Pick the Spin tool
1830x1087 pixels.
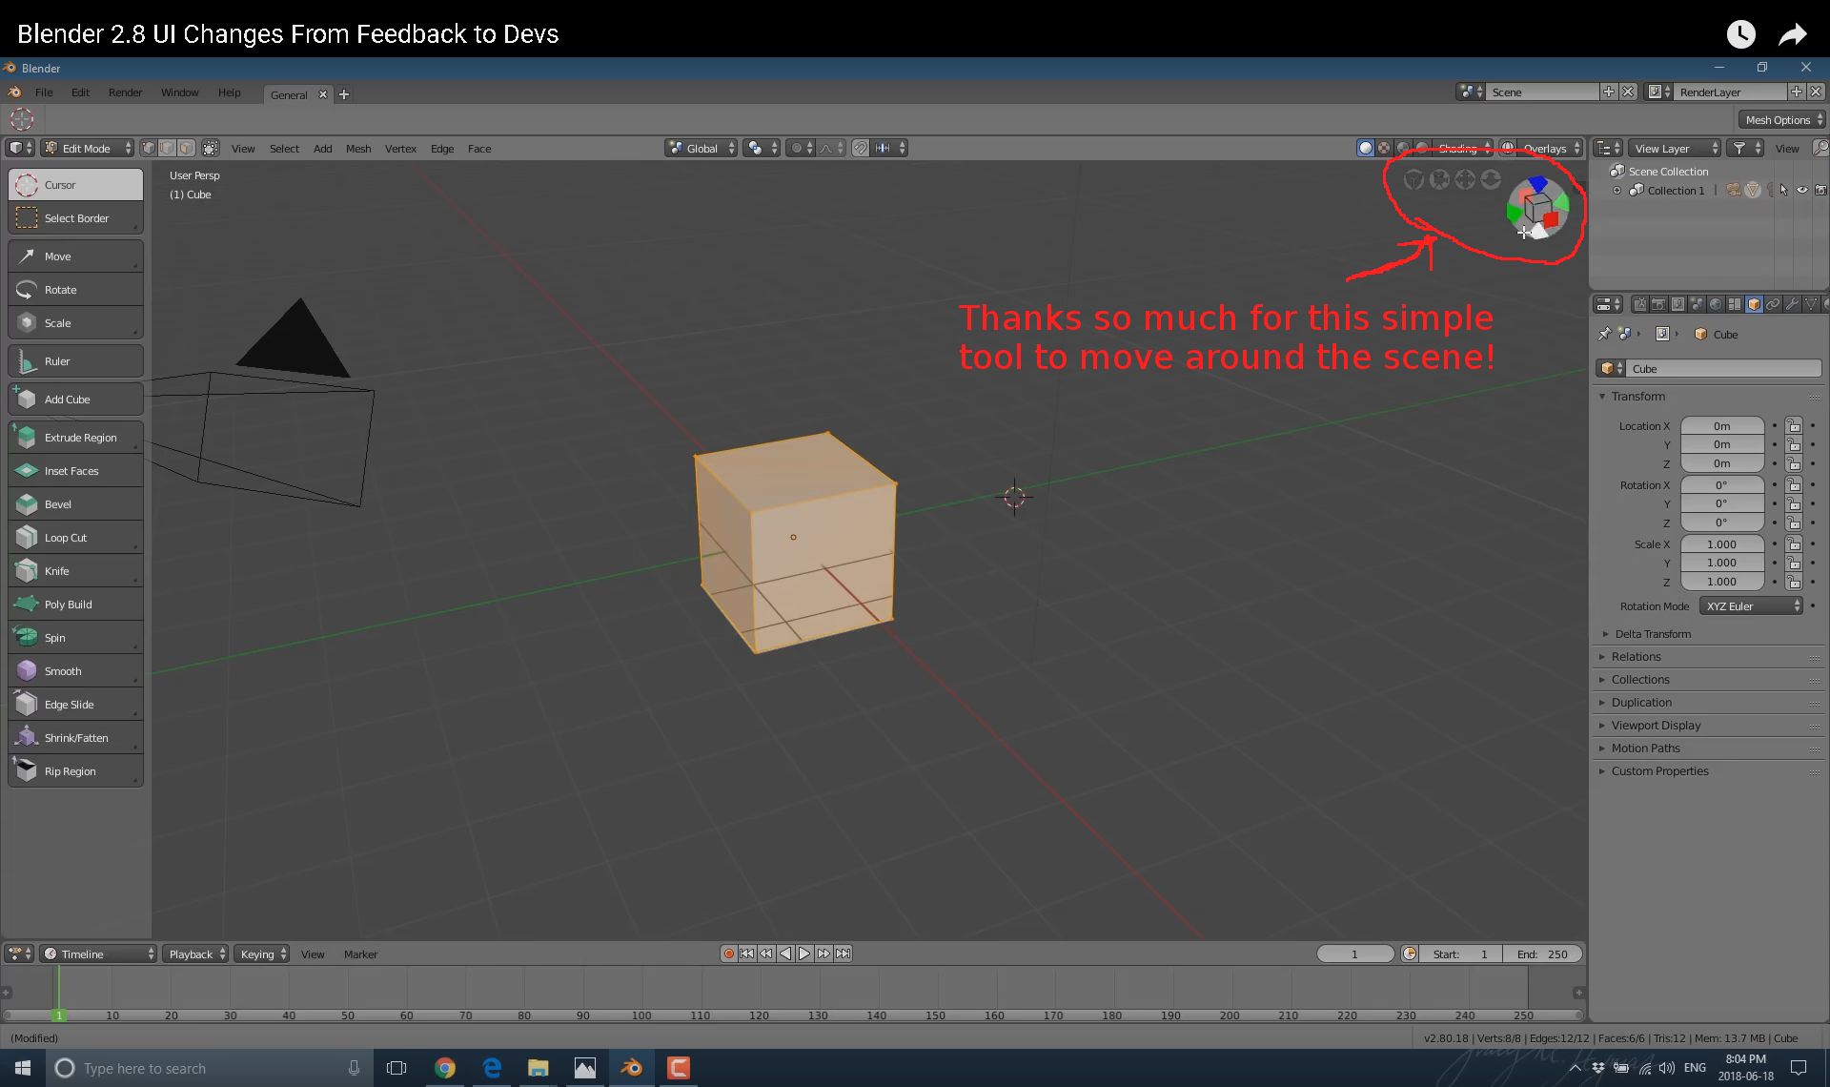[x=74, y=638]
